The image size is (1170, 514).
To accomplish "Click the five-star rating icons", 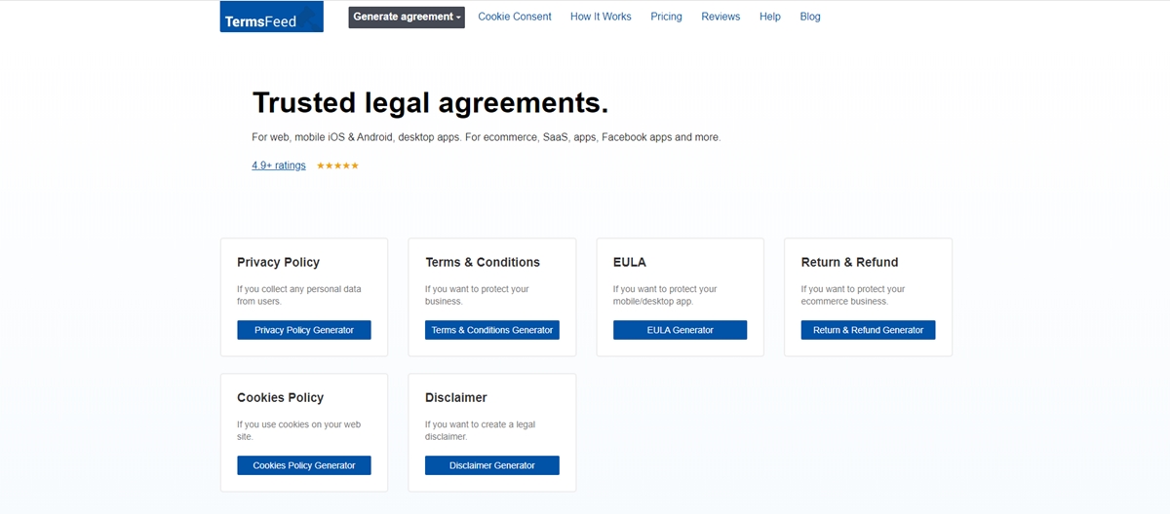I will 337,165.
